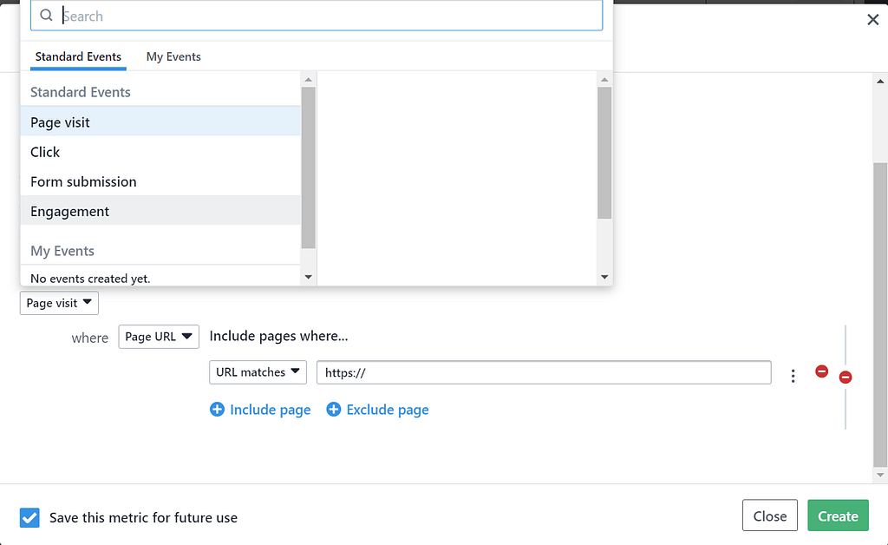This screenshot has width=888, height=545.
Task: Click the dialog scroll-up arrow
Action: click(x=880, y=82)
